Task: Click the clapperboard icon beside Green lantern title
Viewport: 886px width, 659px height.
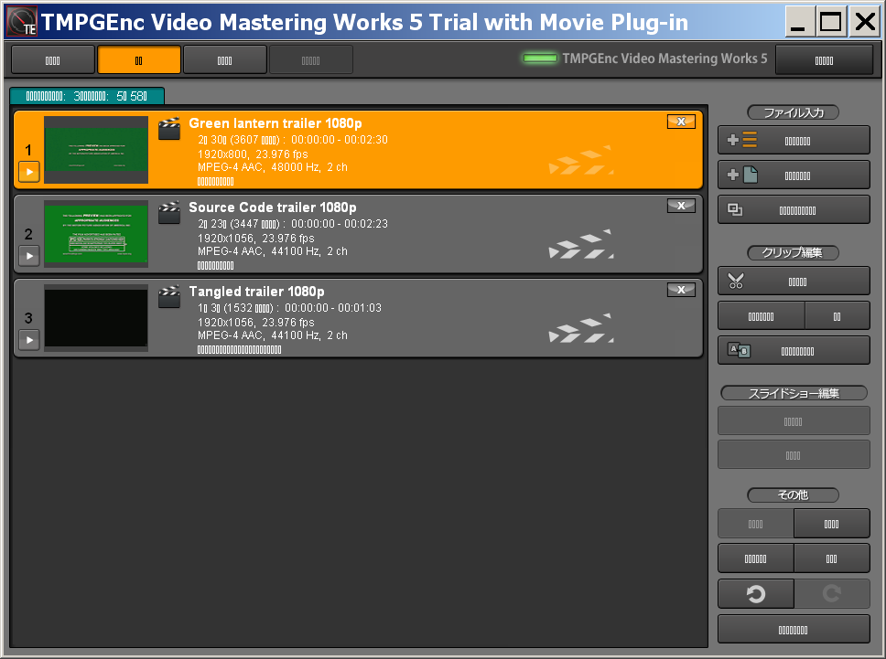Action: click(x=169, y=129)
